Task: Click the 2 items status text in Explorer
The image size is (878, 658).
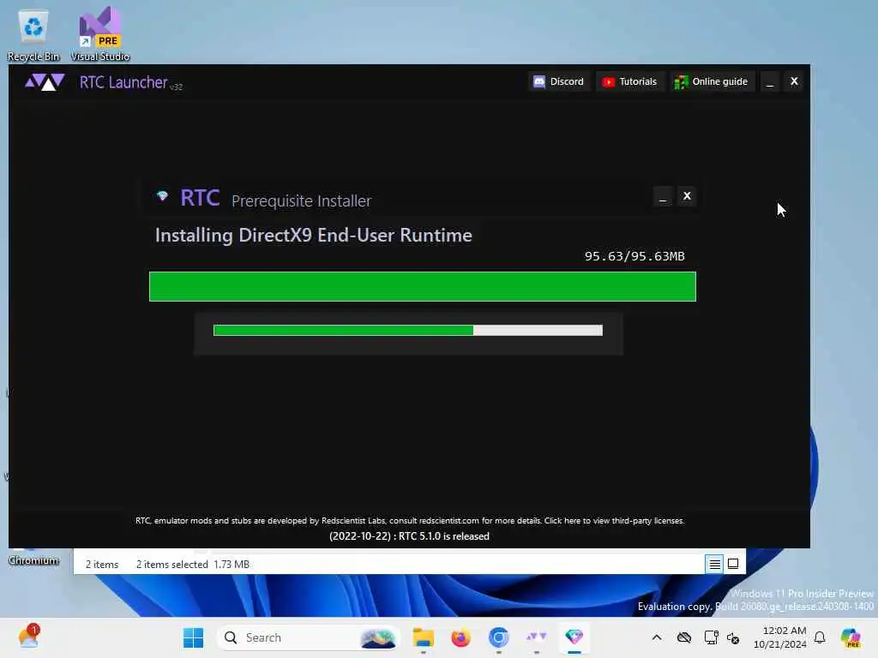Action: [102, 565]
